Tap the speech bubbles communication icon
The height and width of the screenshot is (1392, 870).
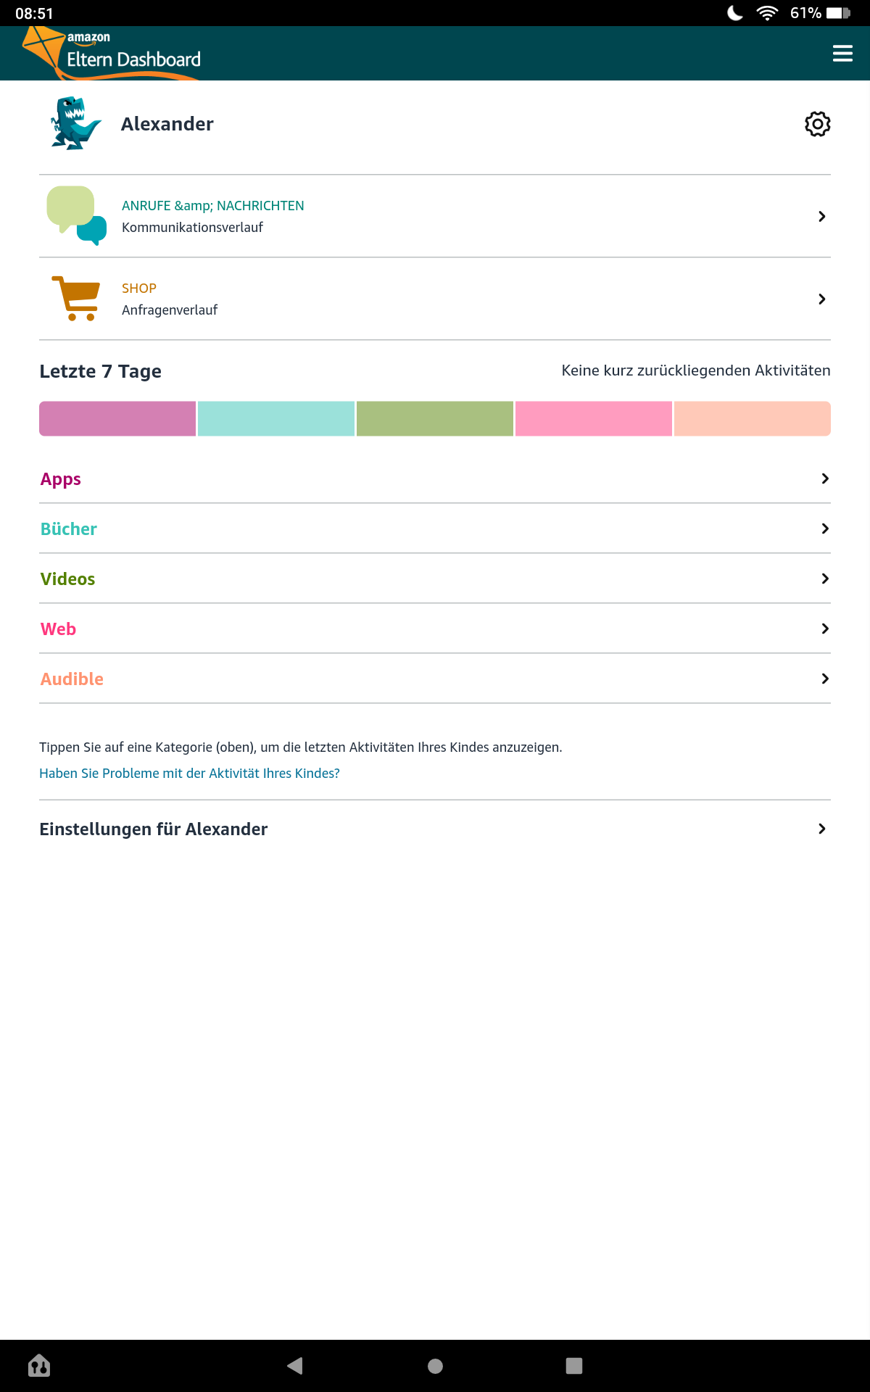76,216
